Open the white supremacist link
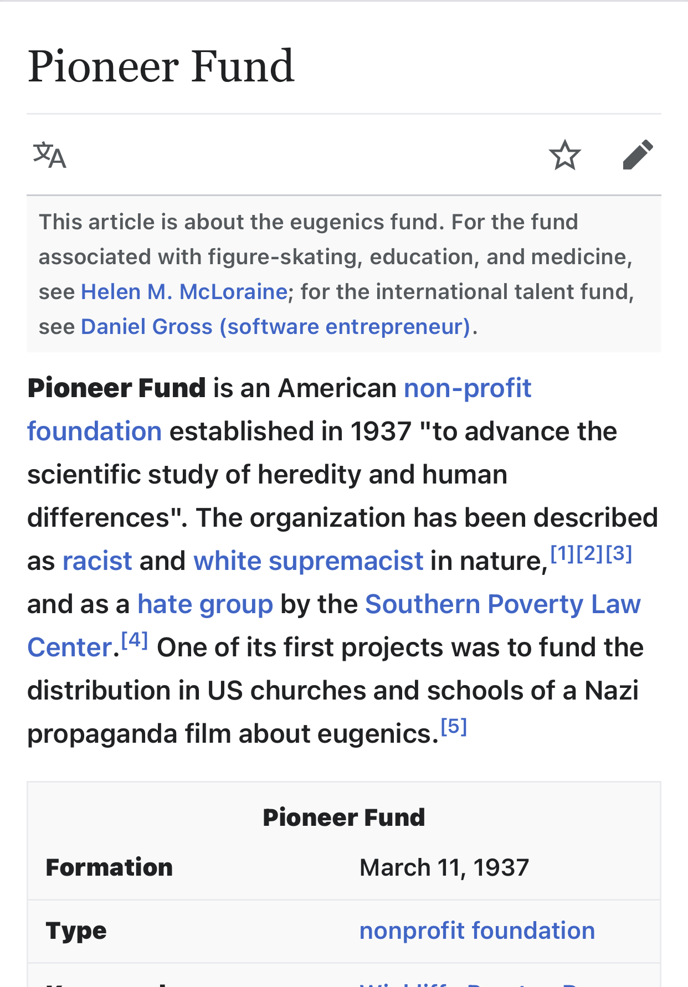 [309, 561]
